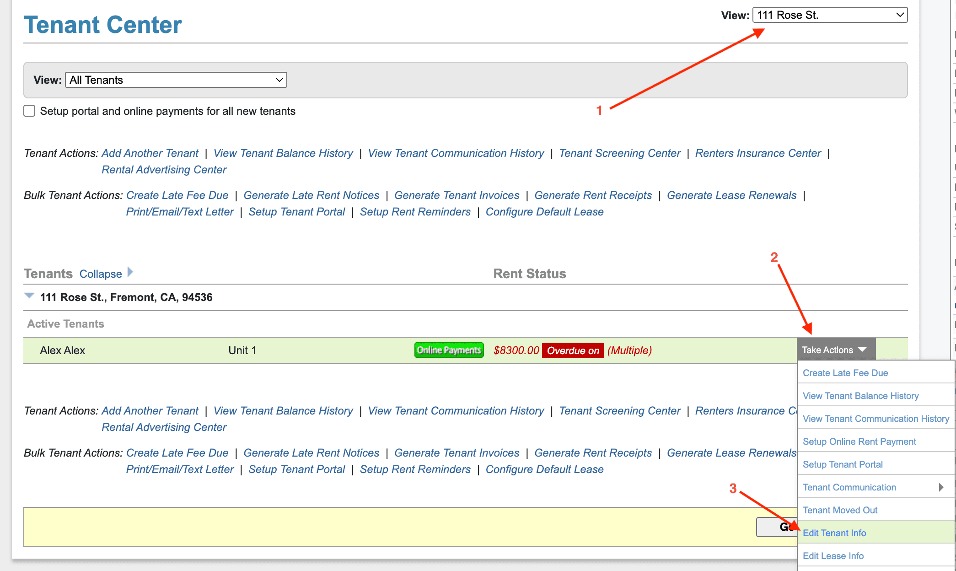The image size is (956, 571).
Task: Click Generate Late Rent Notices
Action: click(x=312, y=195)
